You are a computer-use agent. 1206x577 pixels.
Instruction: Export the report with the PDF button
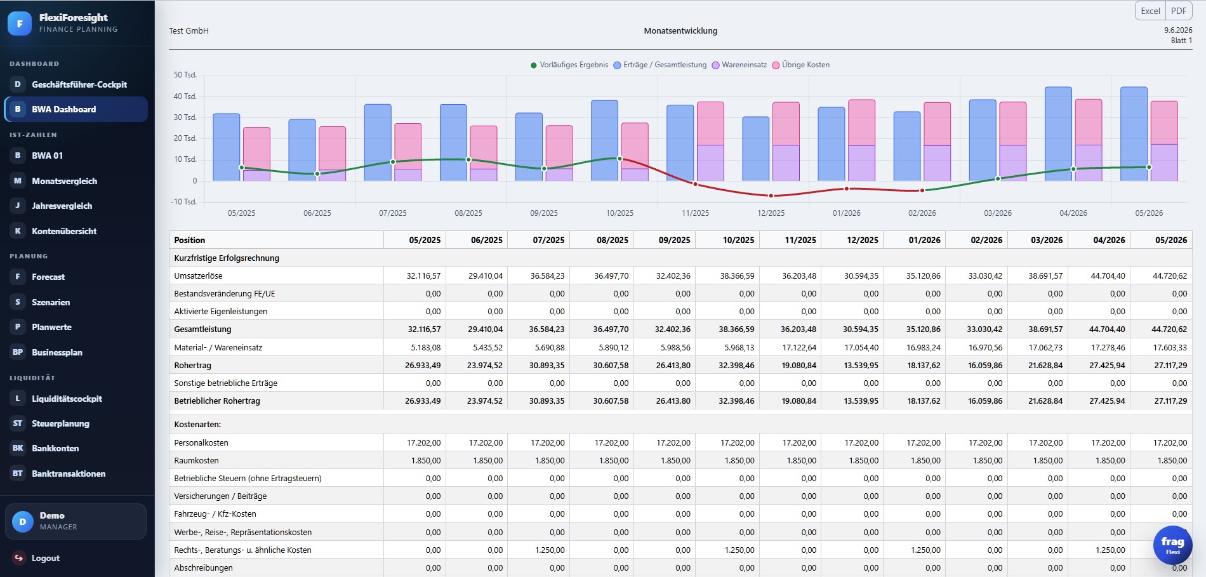[1179, 11]
